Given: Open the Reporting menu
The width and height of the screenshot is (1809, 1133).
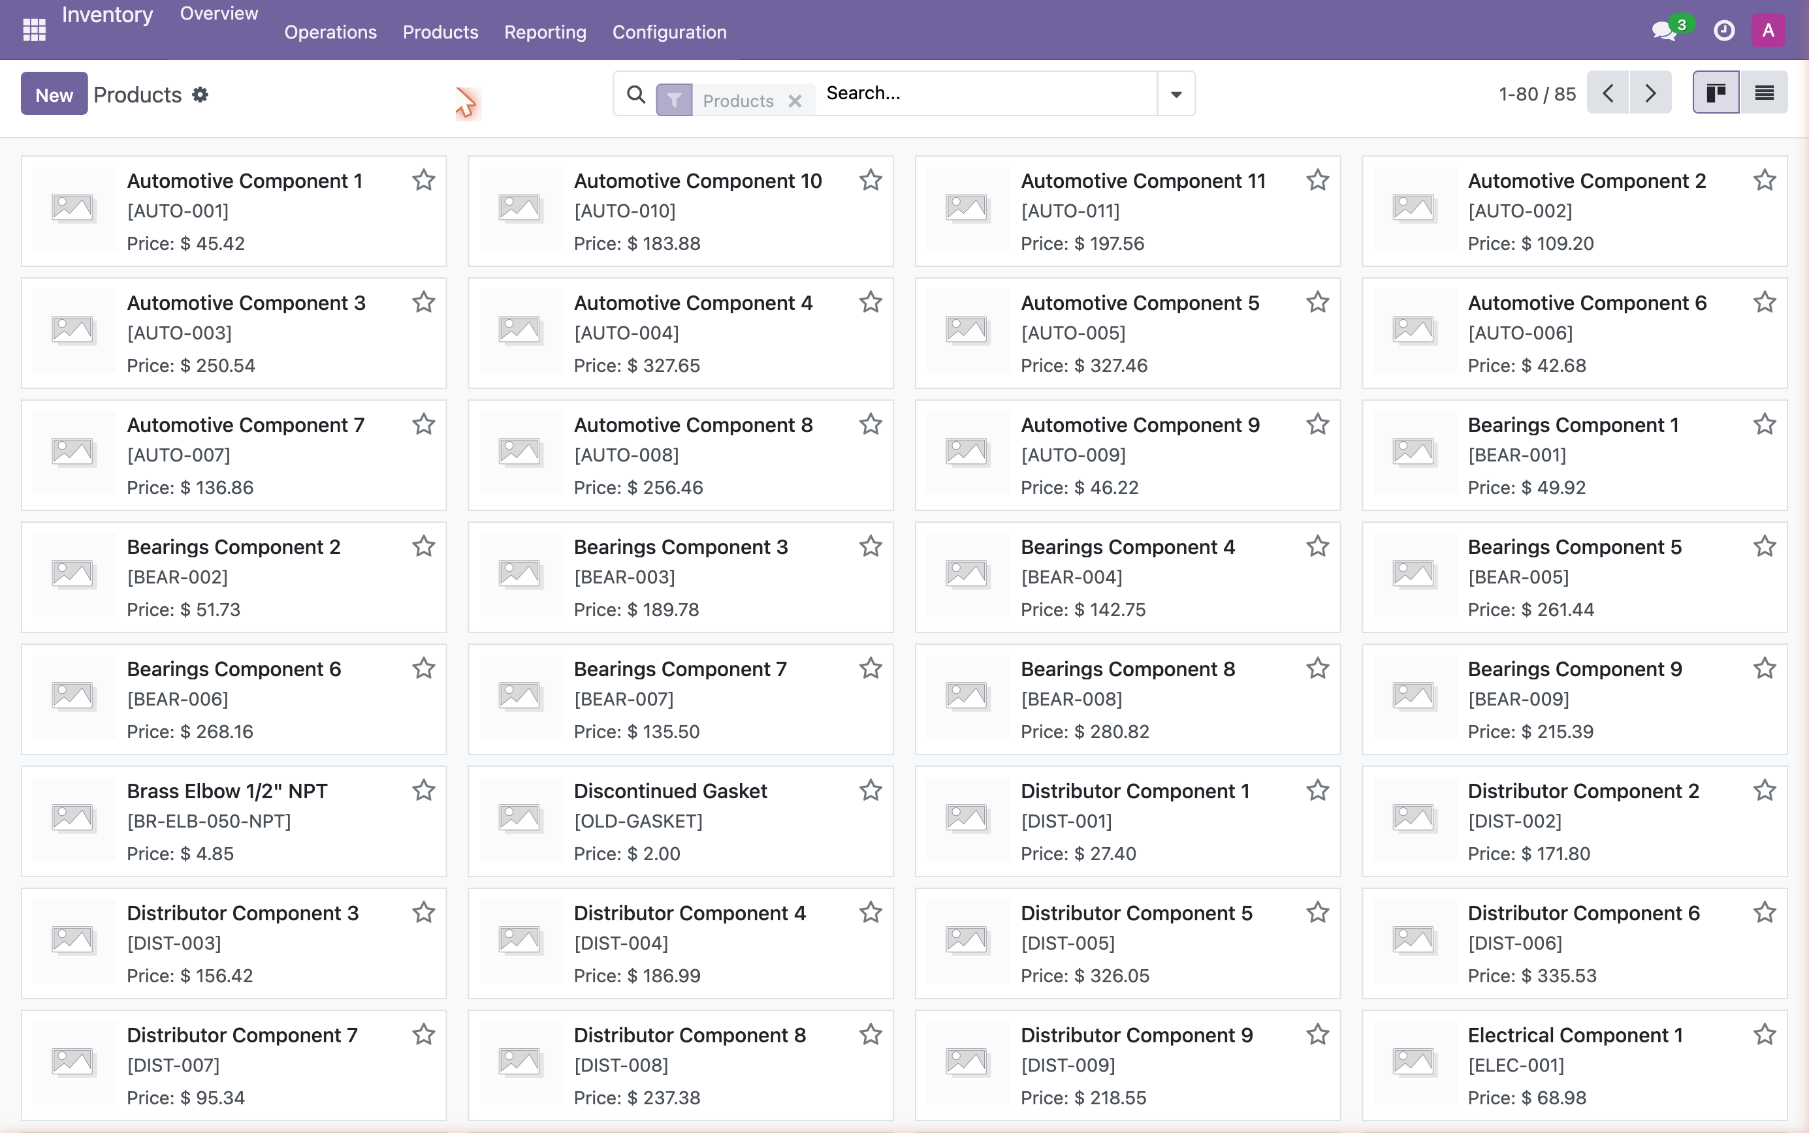Looking at the screenshot, I should pyautogui.click(x=545, y=32).
